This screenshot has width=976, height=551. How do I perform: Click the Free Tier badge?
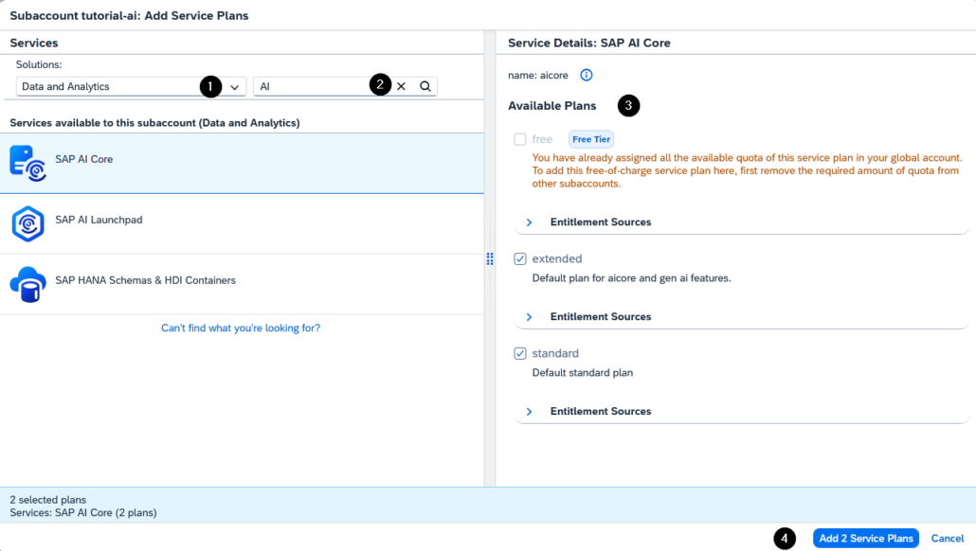pyautogui.click(x=591, y=139)
